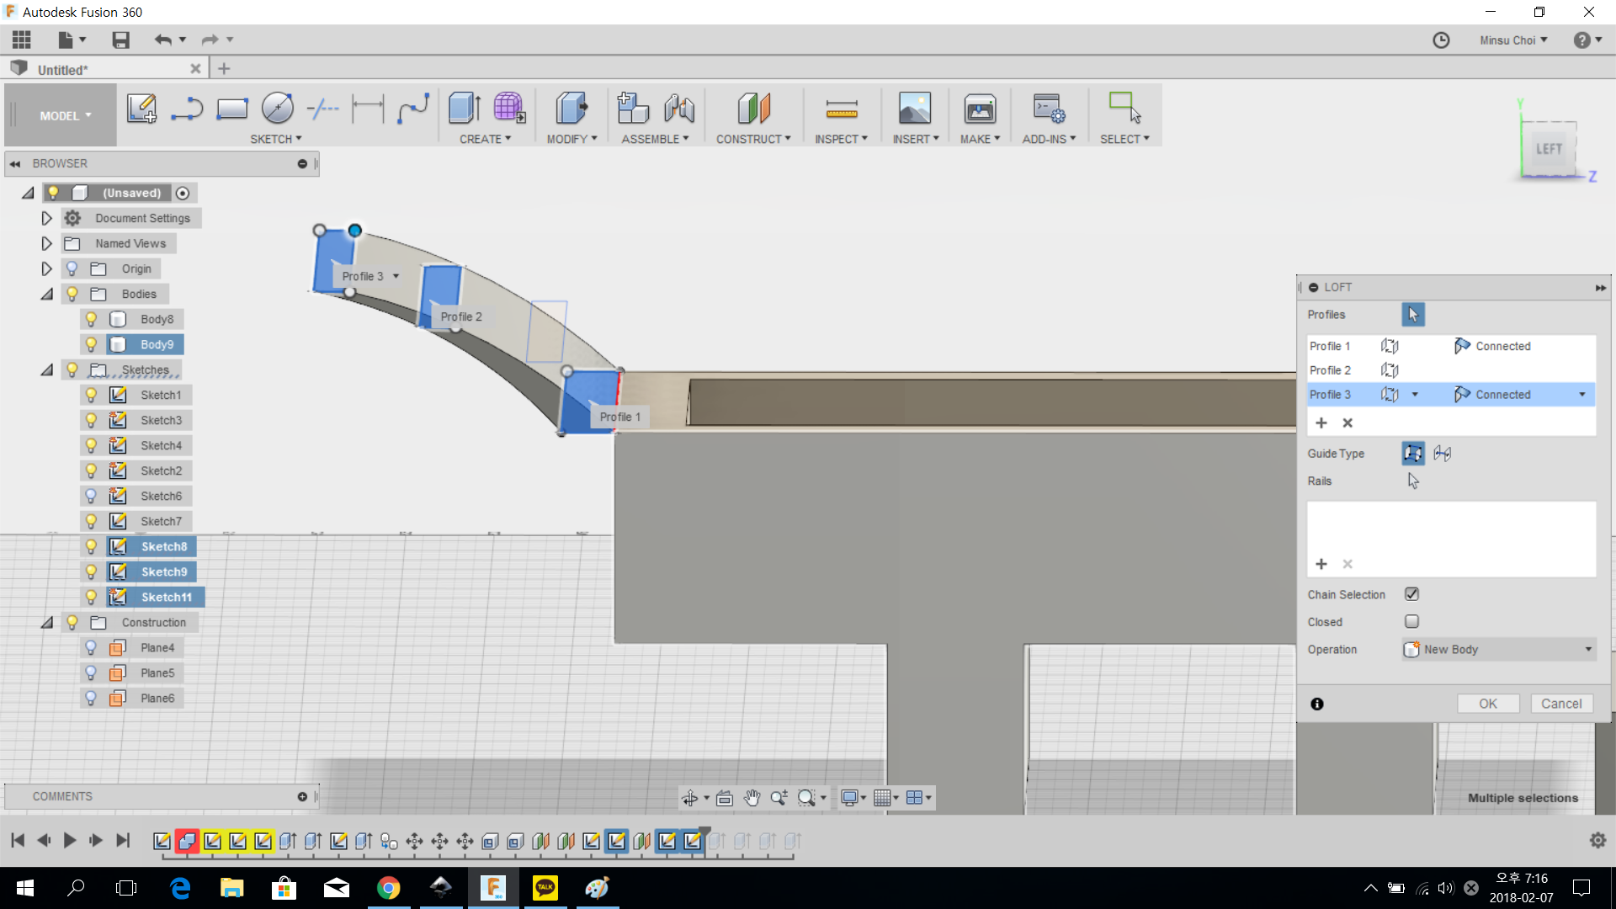The width and height of the screenshot is (1616, 909).
Task: Enable the Closed loft checkbox
Action: [x=1412, y=621]
